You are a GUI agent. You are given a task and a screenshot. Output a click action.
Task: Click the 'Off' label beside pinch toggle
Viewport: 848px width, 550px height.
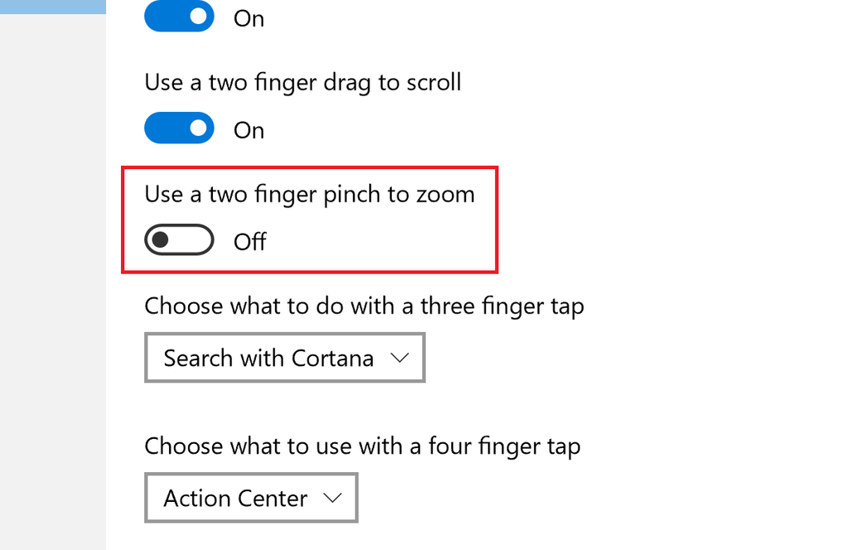[x=251, y=242]
